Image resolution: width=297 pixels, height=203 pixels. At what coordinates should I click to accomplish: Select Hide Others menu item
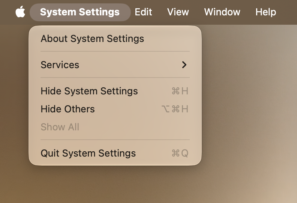[115, 109]
